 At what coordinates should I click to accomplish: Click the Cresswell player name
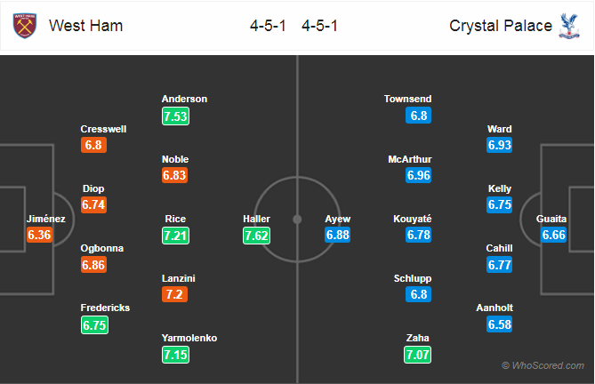coord(103,129)
